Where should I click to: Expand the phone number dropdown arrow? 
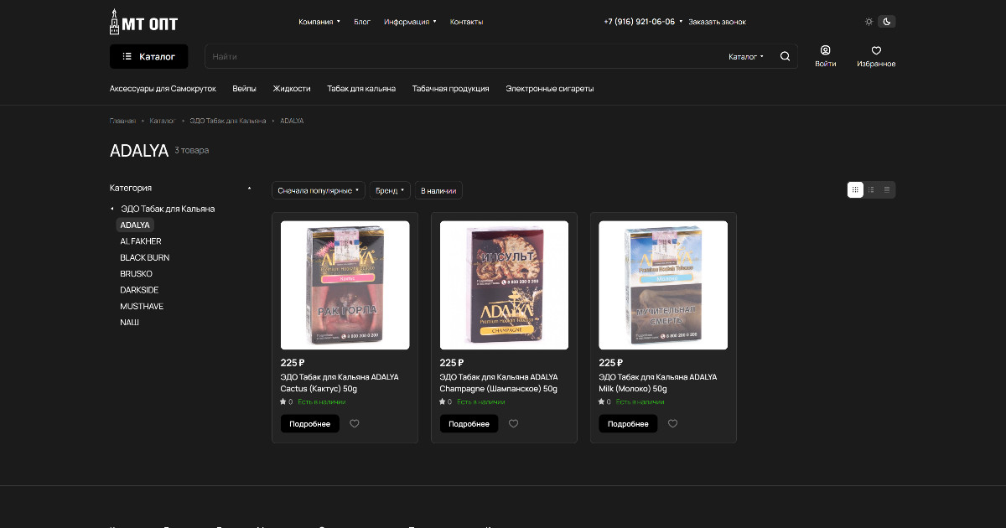(681, 22)
